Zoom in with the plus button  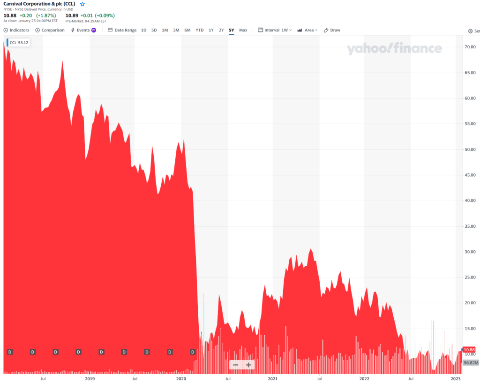click(x=248, y=365)
